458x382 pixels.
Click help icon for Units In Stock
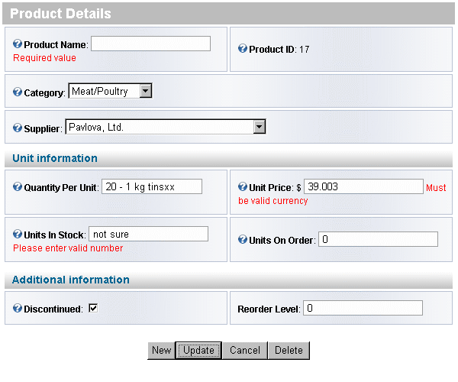pos(18,234)
